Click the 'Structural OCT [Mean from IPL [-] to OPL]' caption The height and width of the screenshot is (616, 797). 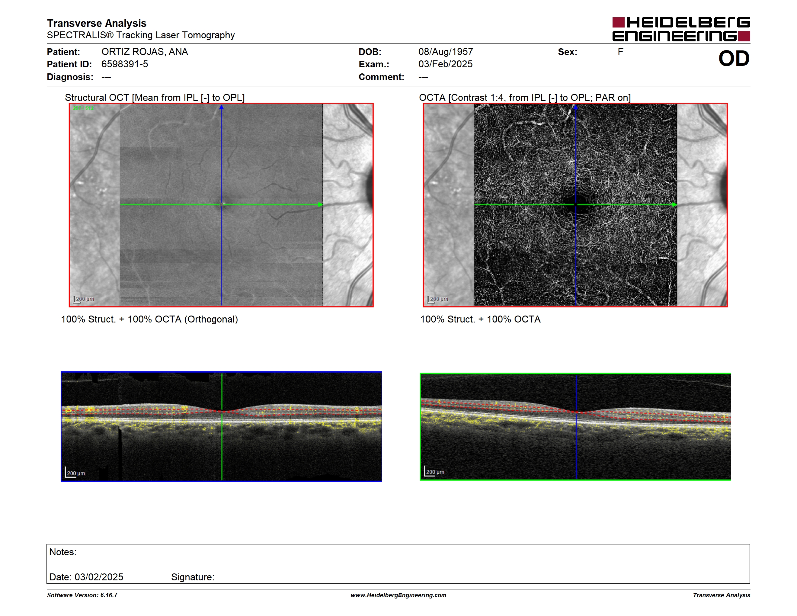click(x=155, y=98)
